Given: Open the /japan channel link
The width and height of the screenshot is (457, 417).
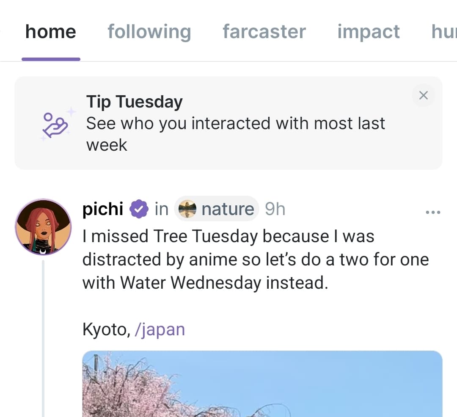Looking at the screenshot, I should [x=160, y=329].
